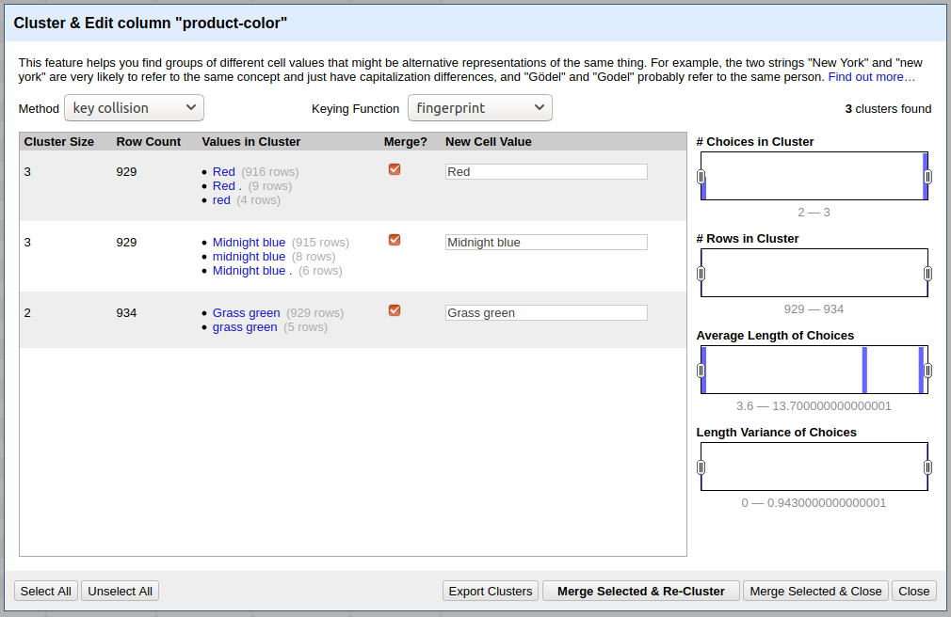Open the Method dropdown
Screen dimensions: 951x617
pyautogui.click(x=134, y=107)
